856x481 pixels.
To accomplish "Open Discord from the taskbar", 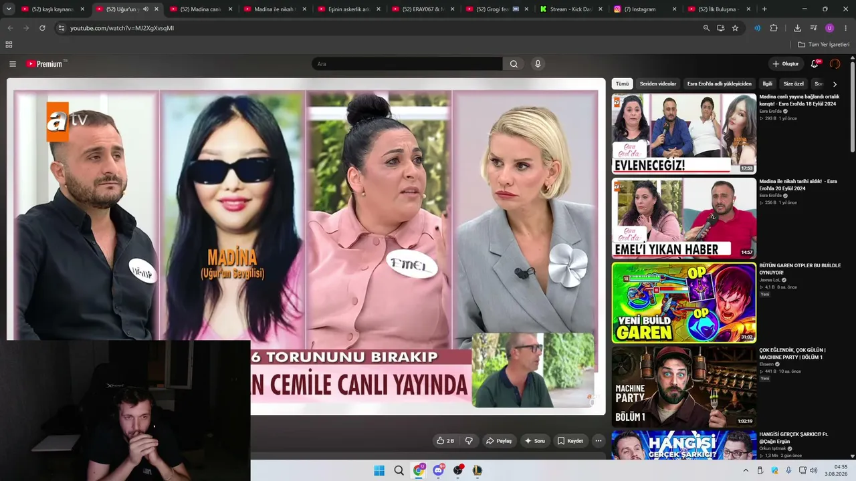I will coord(438,470).
